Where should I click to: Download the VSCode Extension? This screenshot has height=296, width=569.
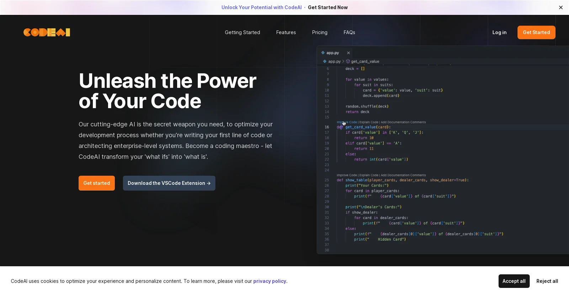click(169, 183)
